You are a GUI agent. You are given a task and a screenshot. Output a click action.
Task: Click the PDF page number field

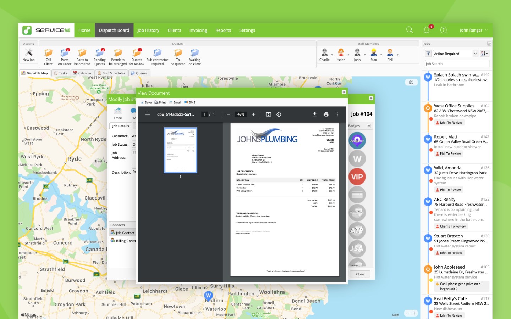click(204, 114)
